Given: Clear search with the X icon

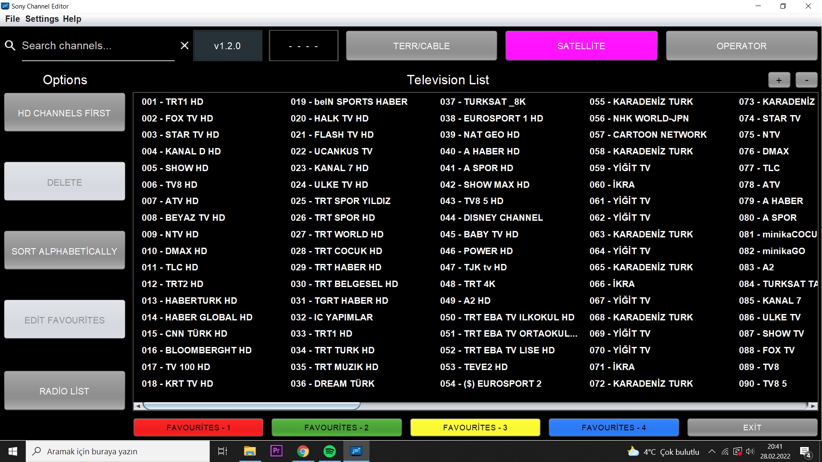Looking at the screenshot, I should point(185,45).
